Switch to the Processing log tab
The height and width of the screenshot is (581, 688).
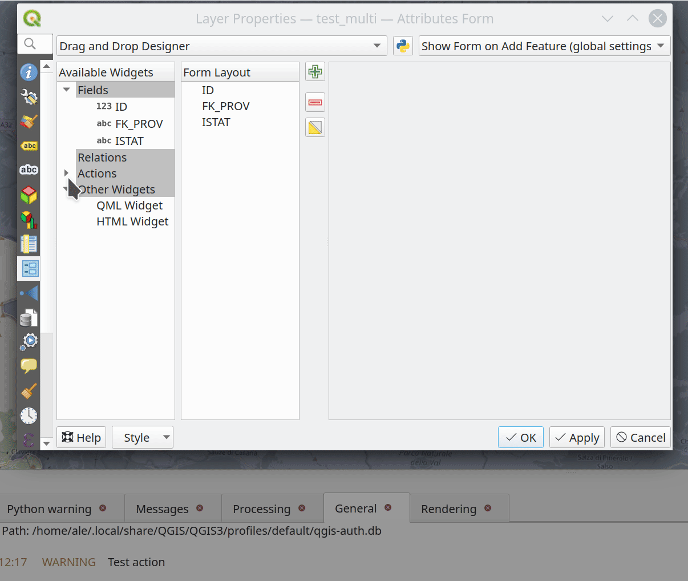(x=262, y=509)
